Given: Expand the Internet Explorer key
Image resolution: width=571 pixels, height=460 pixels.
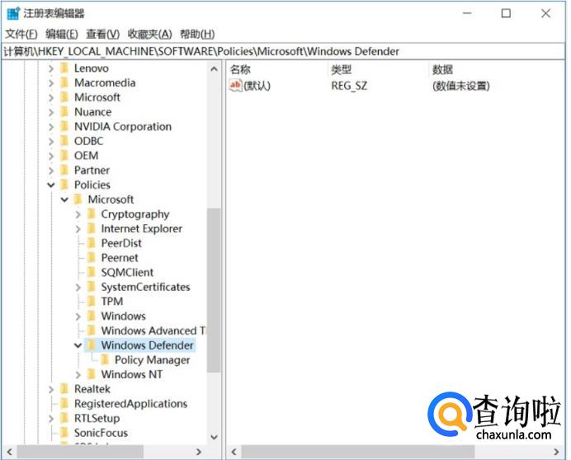Looking at the screenshot, I should point(78,229).
